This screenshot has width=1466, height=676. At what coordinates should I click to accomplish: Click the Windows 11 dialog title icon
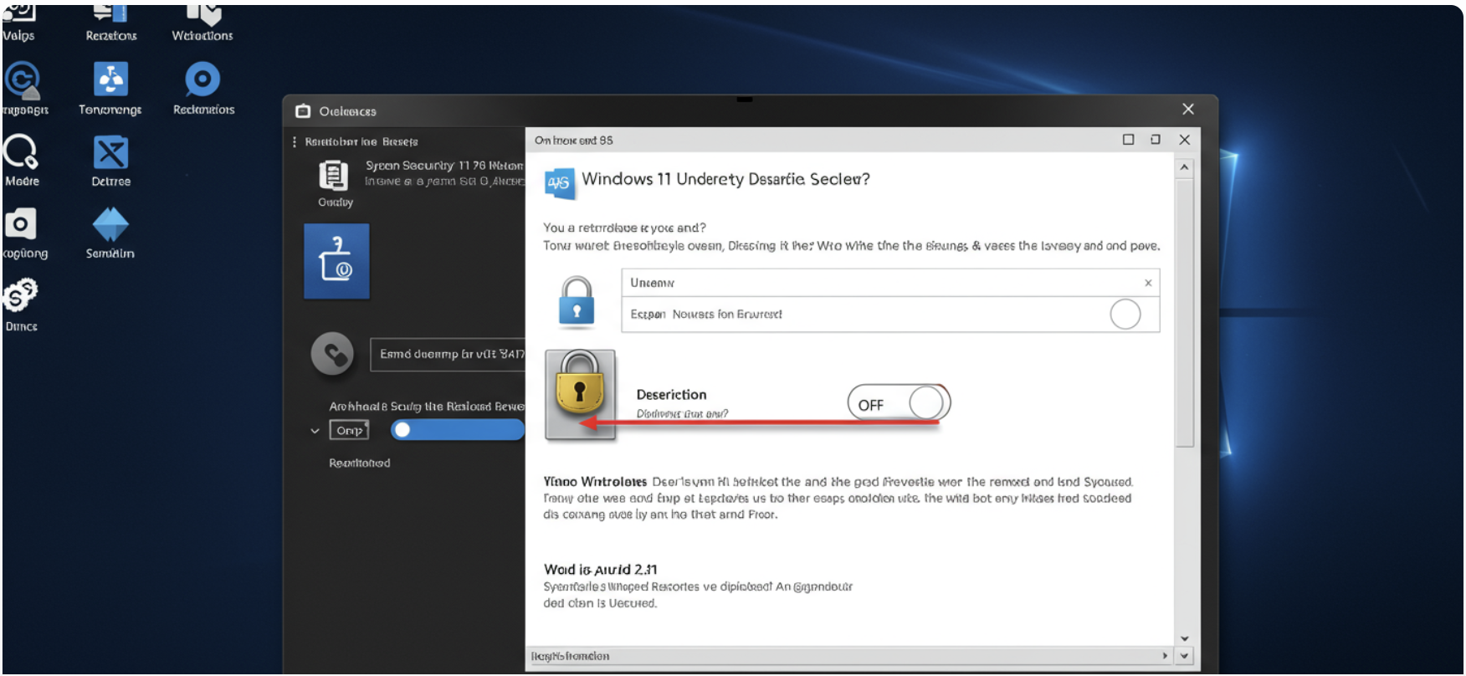click(x=559, y=182)
